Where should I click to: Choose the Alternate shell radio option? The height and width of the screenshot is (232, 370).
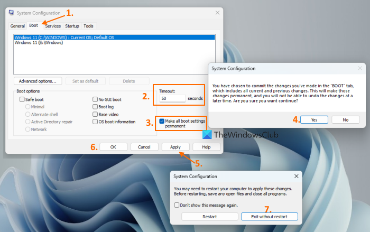coord(27,115)
